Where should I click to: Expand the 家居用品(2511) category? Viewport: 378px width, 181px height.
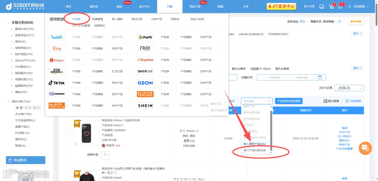[x=12, y=35]
